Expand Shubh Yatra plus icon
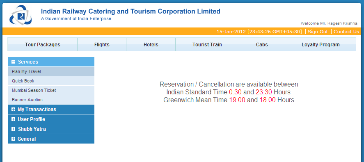 [x=13, y=129]
